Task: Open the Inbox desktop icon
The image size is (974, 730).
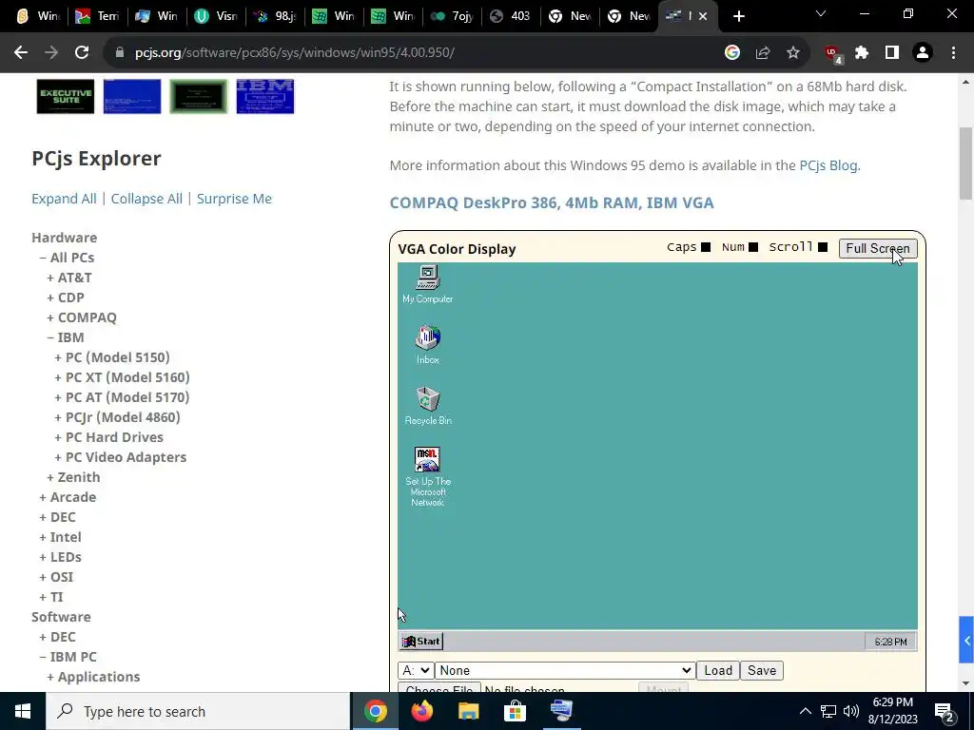Action: (x=427, y=344)
